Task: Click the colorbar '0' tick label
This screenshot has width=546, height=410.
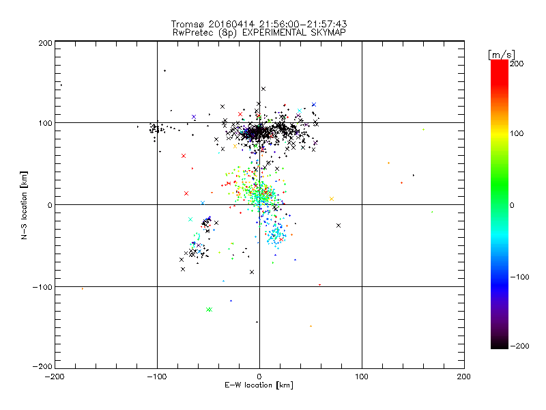Action: click(x=511, y=205)
